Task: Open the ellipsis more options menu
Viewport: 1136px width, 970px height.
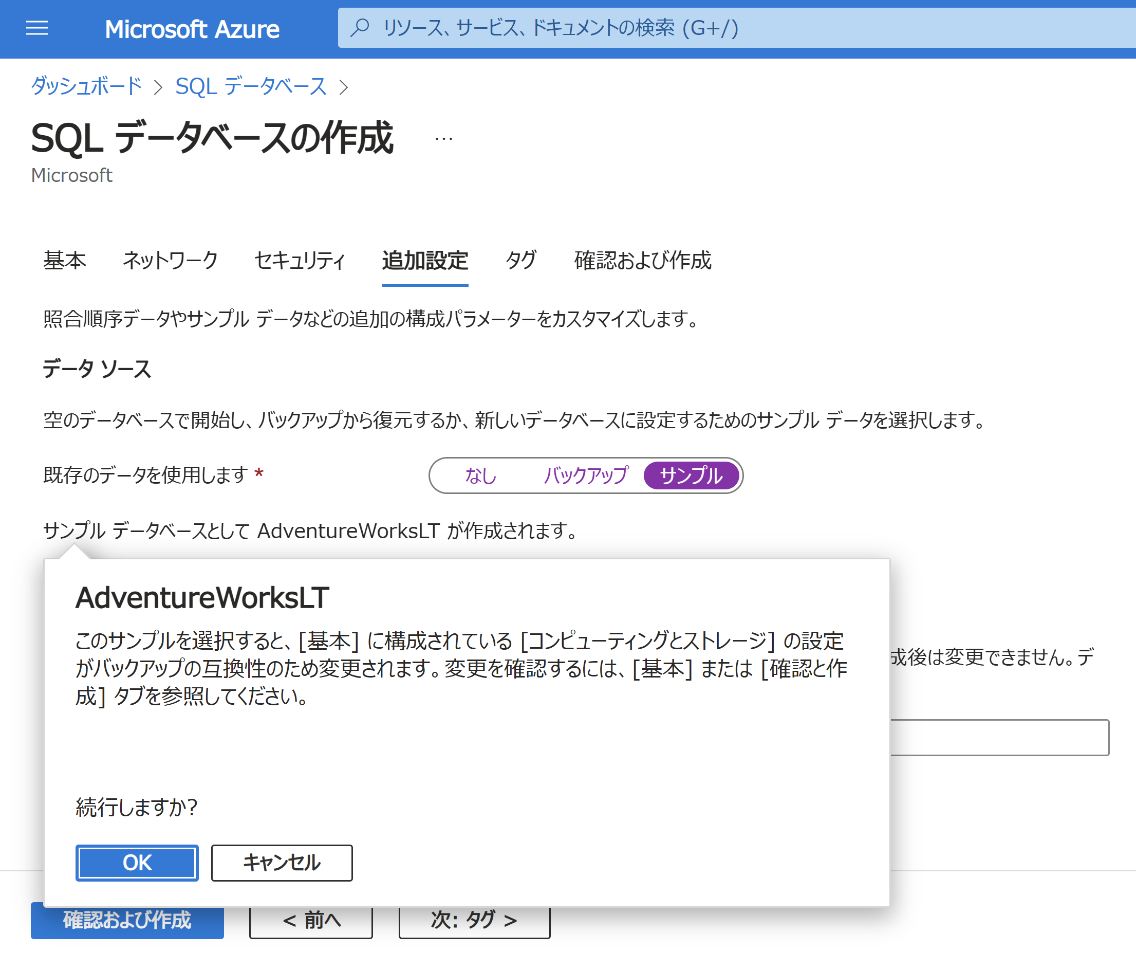Action: point(443,138)
